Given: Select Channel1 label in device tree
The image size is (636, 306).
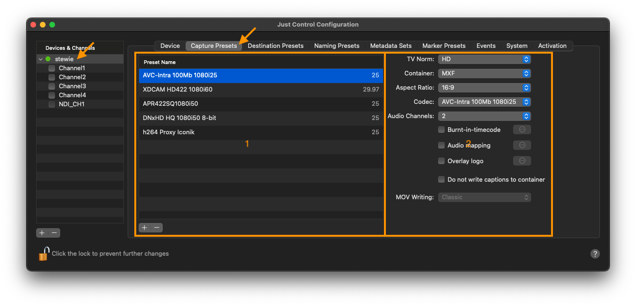Looking at the screenshot, I should click(72, 68).
